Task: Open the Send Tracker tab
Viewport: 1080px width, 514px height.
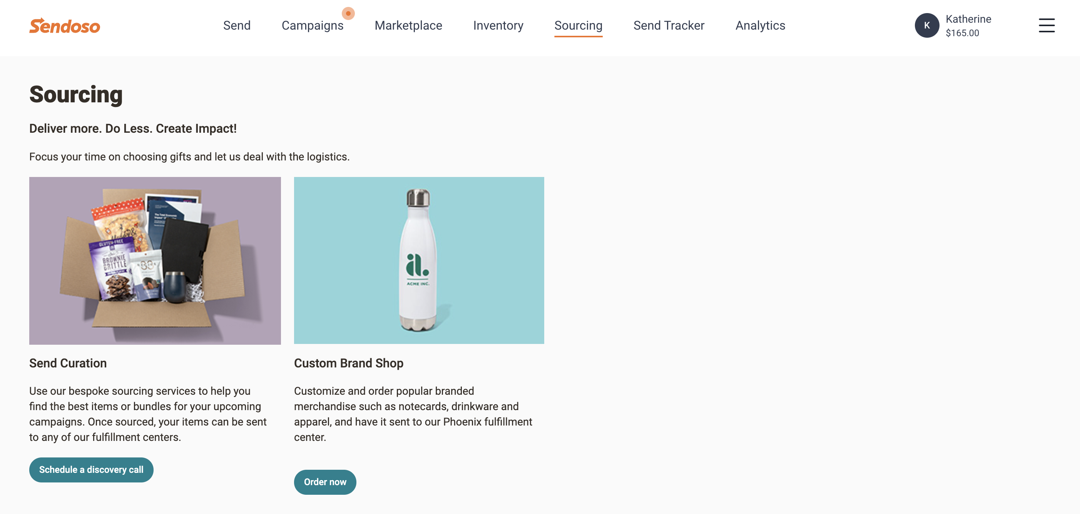Action: [669, 25]
